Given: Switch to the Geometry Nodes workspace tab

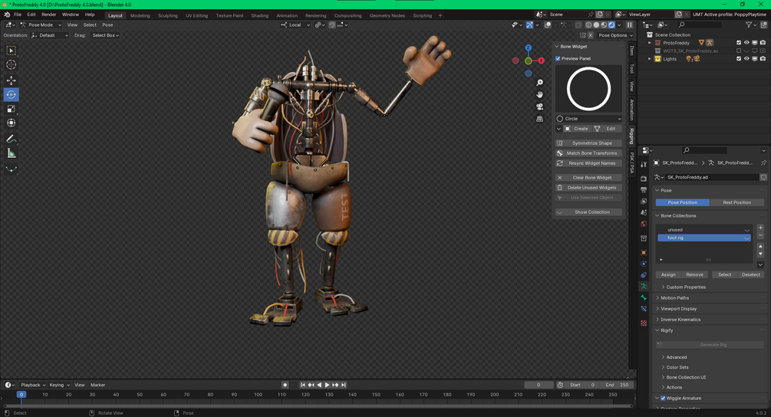Looking at the screenshot, I should pos(387,16).
